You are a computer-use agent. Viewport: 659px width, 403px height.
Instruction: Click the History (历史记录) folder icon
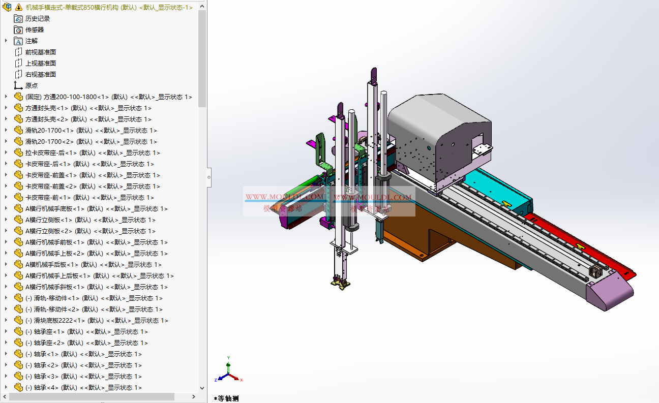pos(18,18)
